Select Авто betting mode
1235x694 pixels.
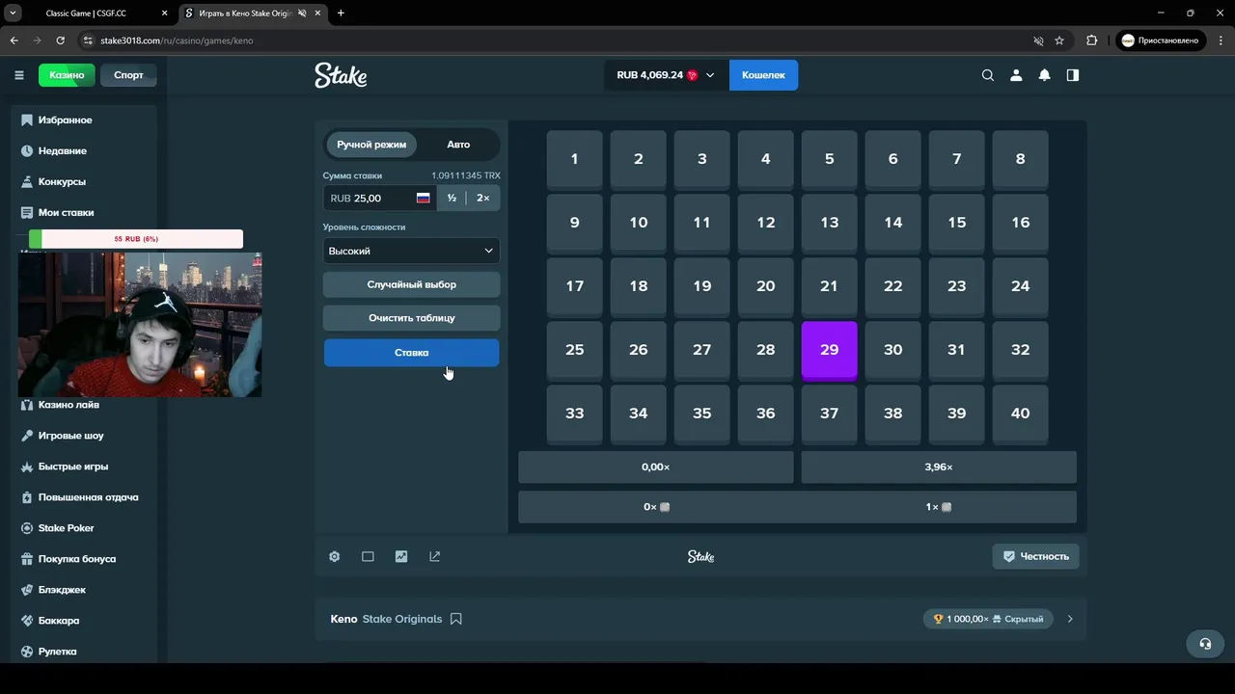(x=458, y=145)
